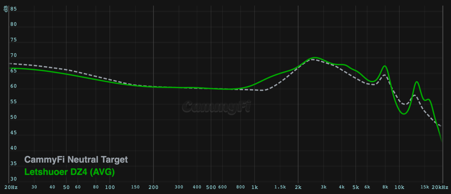Click the green curve peak near 13k

point(416,82)
